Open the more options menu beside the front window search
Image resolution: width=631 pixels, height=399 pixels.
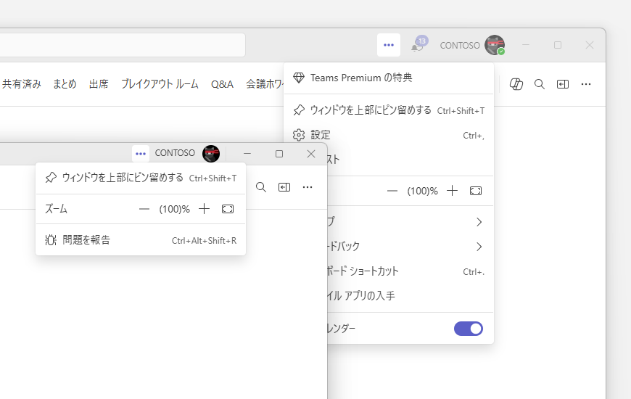(x=308, y=187)
